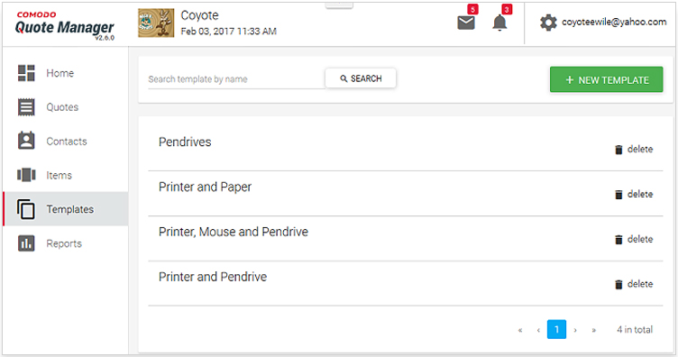
Task: Create a new template with NEW TEMPLATE
Action: click(606, 79)
